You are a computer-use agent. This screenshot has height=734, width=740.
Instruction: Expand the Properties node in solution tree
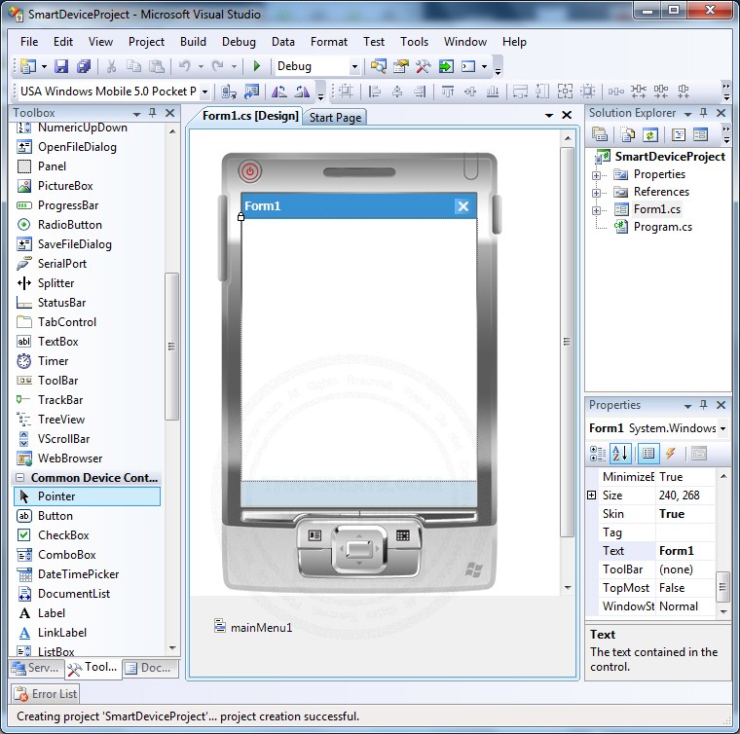[x=597, y=175]
